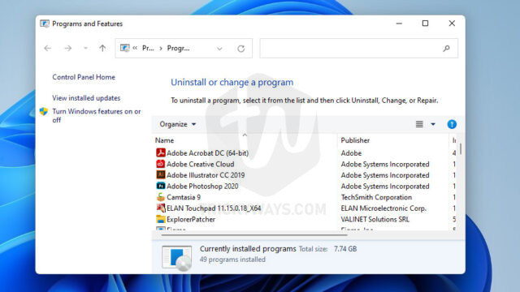Expand the address bar history dropdown
Image resolution: width=520 pixels, height=292 pixels.
click(x=219, y=49)
